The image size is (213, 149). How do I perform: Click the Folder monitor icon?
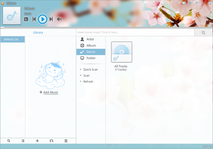(82, 58)
